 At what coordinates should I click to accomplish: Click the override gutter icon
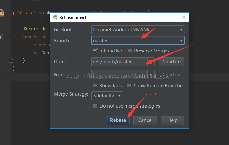click(x=1, y=37)
